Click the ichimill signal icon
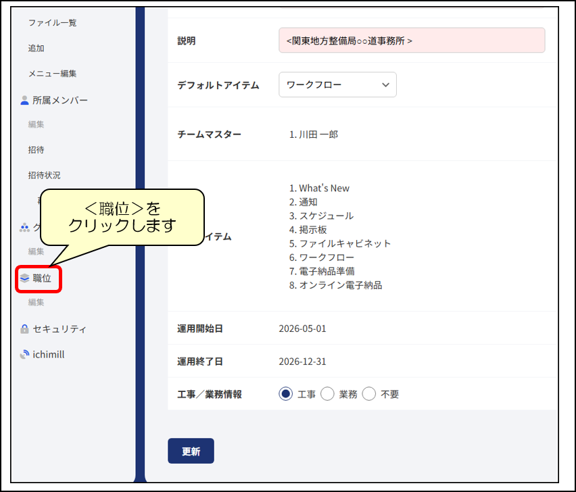The height and width of the screenshot is (492, 576). point(24,355)
